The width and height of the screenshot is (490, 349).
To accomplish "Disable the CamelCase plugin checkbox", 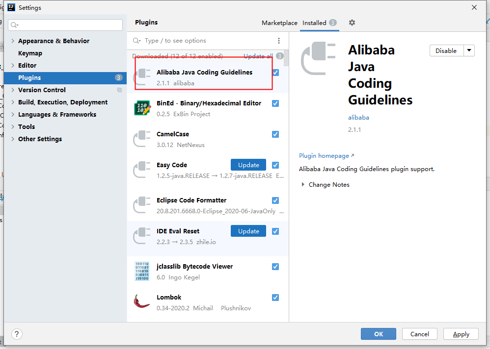I will point(275,134).
